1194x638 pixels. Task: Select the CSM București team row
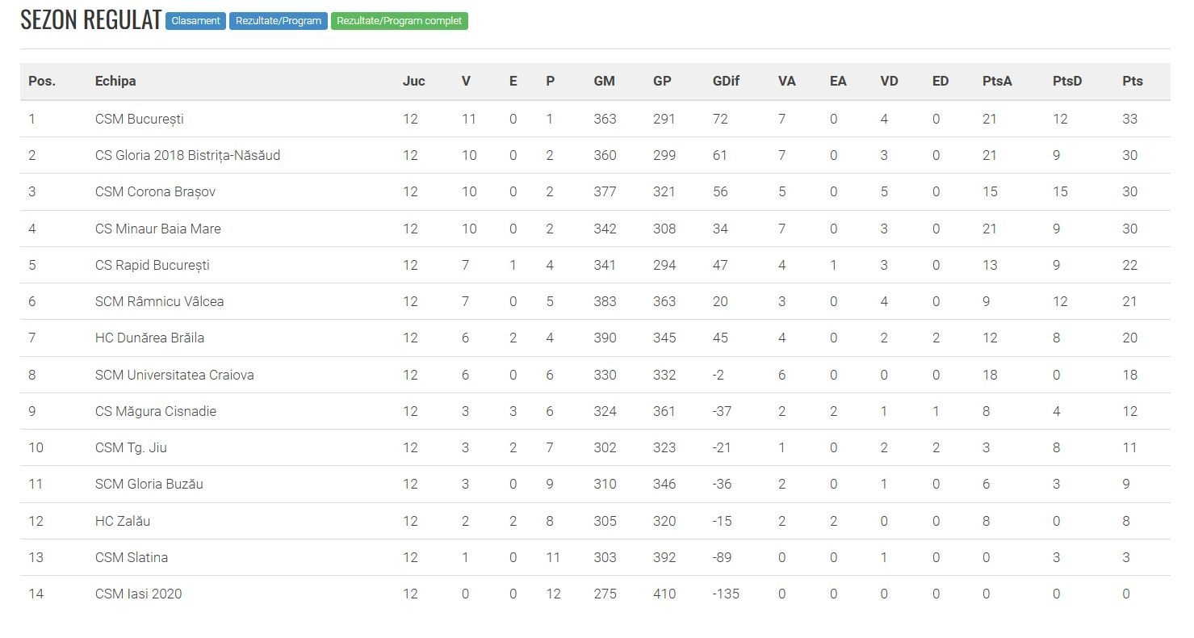coord(595,119)
